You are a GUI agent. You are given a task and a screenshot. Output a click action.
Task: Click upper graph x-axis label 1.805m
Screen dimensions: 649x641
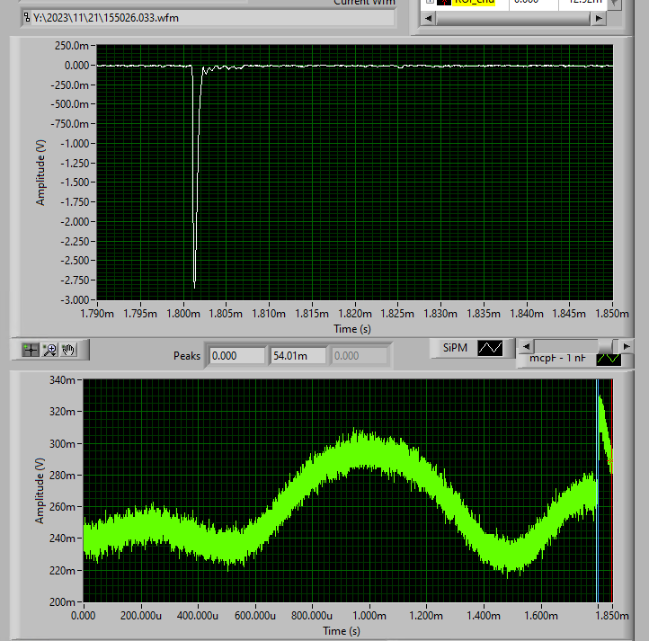tap(226, 314)
